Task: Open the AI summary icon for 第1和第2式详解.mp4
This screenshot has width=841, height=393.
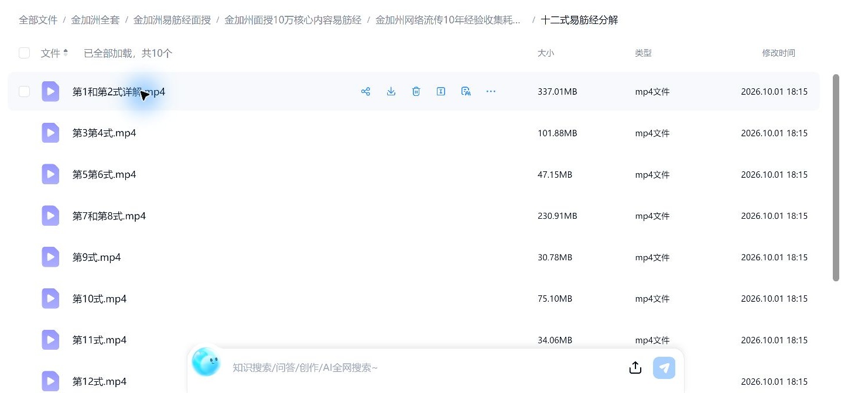Action: (x=466, y=91)
